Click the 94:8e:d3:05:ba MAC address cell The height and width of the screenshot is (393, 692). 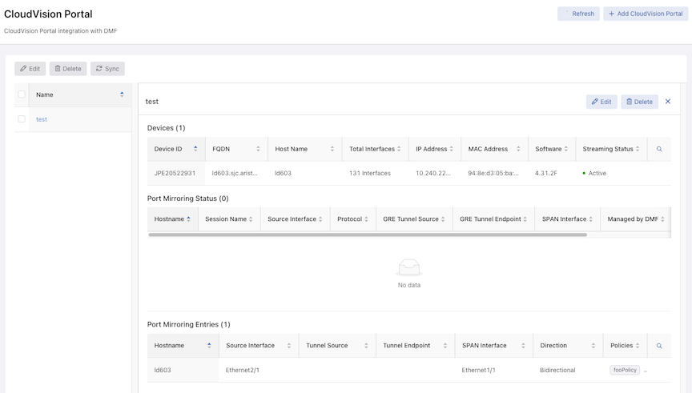tap(493, 174)
